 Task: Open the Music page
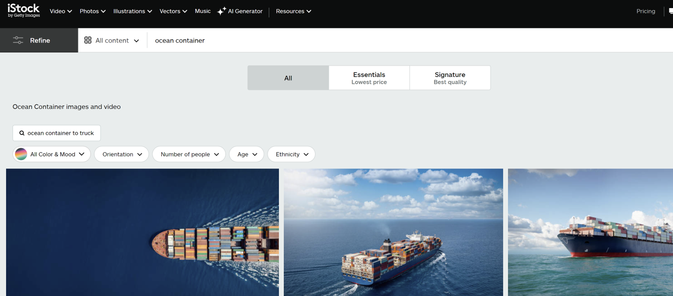coord(203,11)
